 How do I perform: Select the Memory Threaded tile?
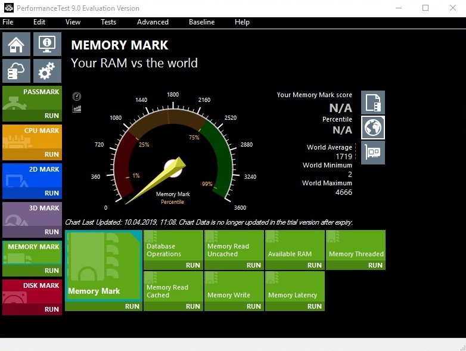[356, 246]
